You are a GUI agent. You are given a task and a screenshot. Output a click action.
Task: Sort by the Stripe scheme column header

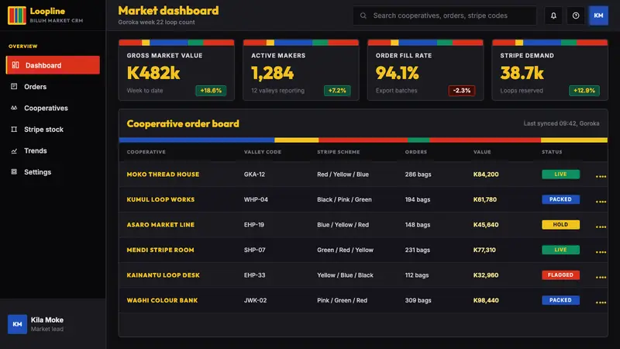click(339, 152)
